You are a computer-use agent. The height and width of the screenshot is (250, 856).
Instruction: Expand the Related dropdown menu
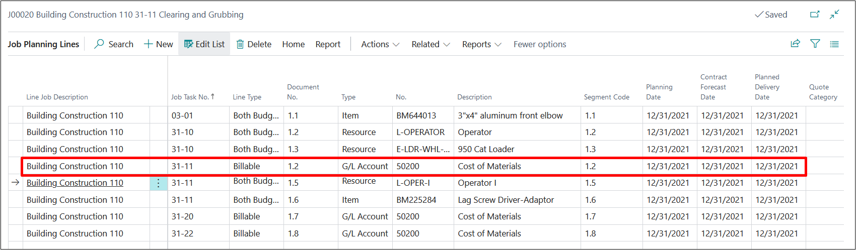(x=431, y=44)
